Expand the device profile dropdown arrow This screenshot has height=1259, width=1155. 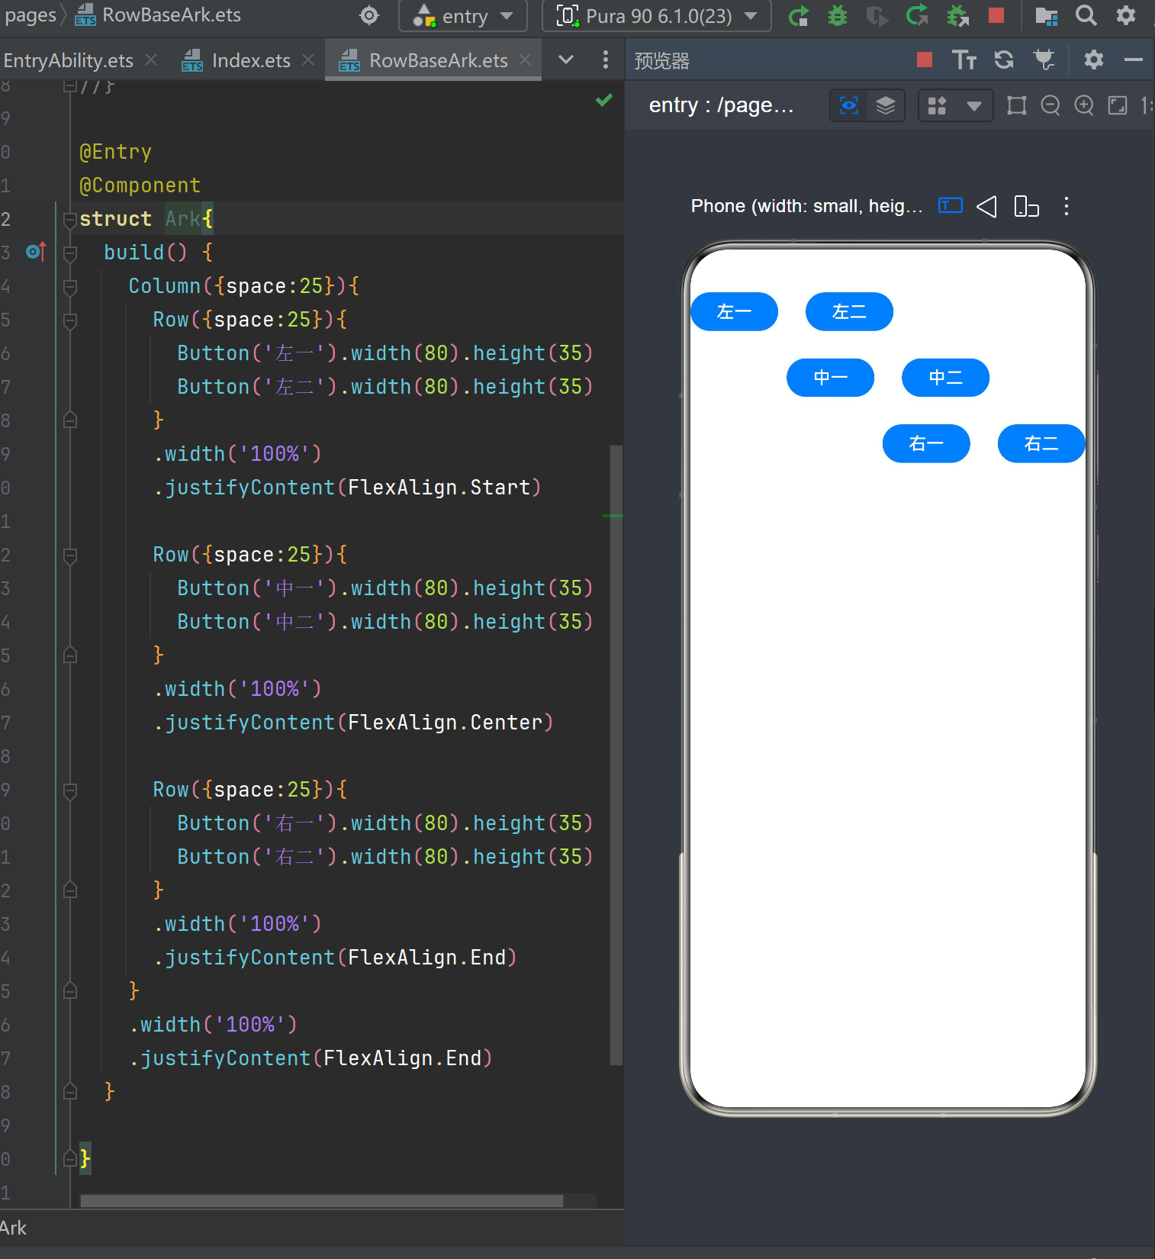coord(974,106)
